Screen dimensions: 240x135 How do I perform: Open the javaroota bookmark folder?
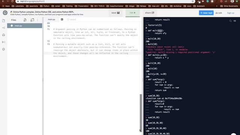pos(32,6)
